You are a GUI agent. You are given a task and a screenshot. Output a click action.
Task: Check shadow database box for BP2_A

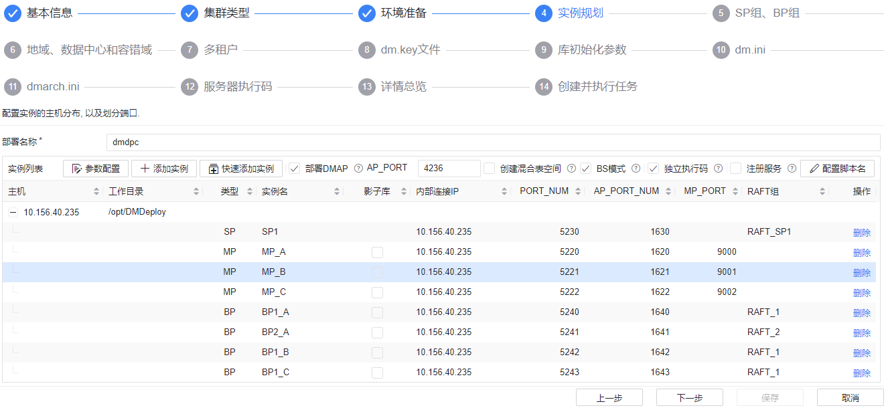click(378, 332)
